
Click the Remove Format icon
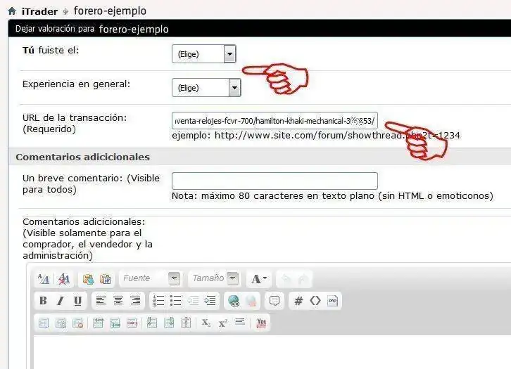click(x=64, y=279)
